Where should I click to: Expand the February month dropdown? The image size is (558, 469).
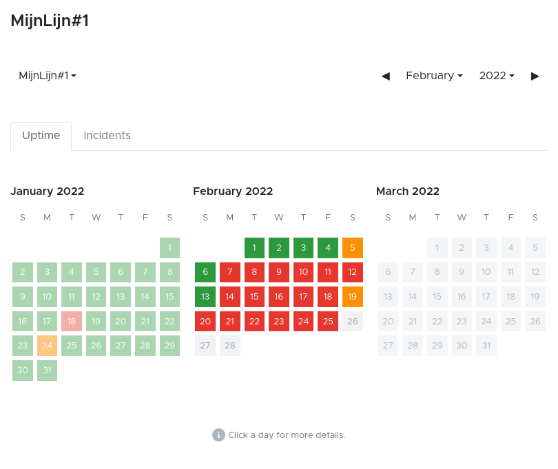[x=434, y=76]
